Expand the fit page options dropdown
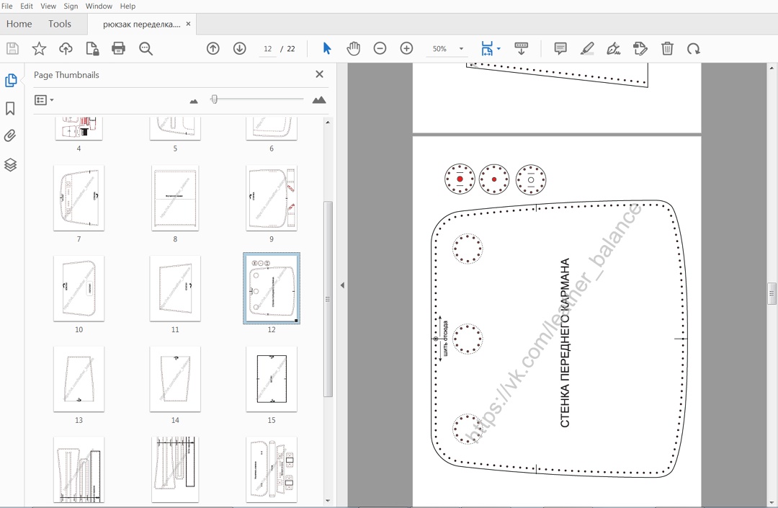 [498, 49]
